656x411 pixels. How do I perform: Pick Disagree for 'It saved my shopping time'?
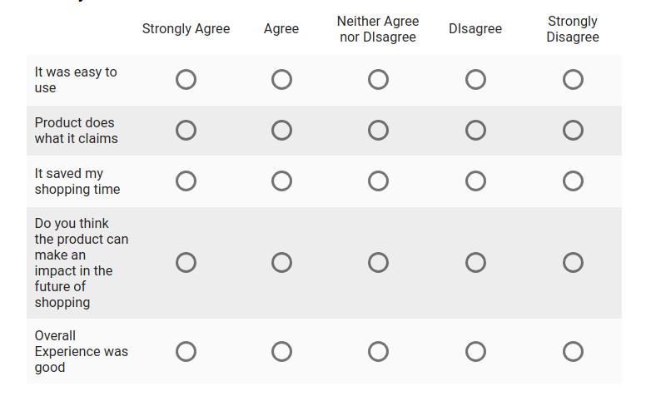pyautogui.click(x=475, y=181)
